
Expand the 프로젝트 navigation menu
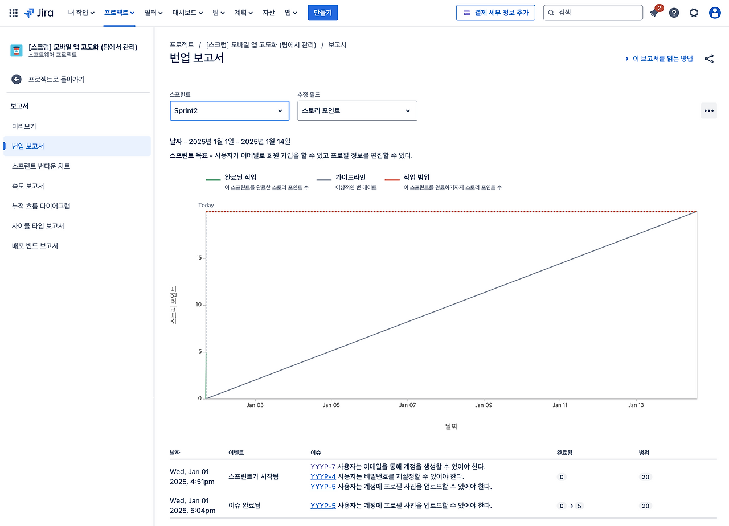click(119, 13)
